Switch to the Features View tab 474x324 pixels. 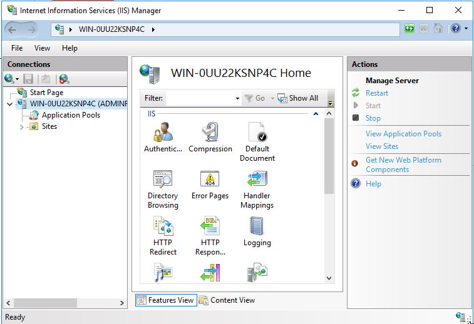[x=166, y=300]
